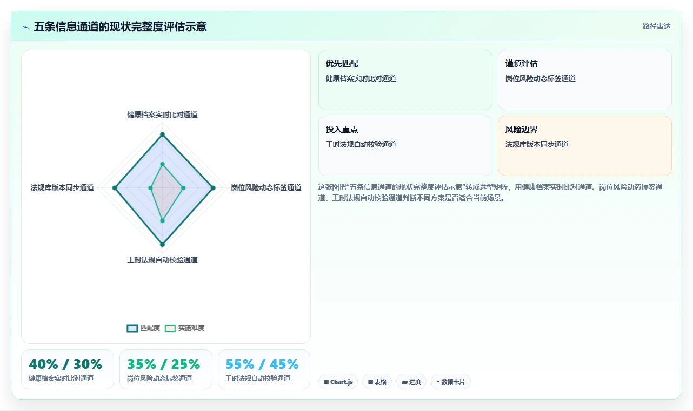
Task: Click 健康档案实时比对通道 text in 优先匹配 card
Action: point(361,78)
